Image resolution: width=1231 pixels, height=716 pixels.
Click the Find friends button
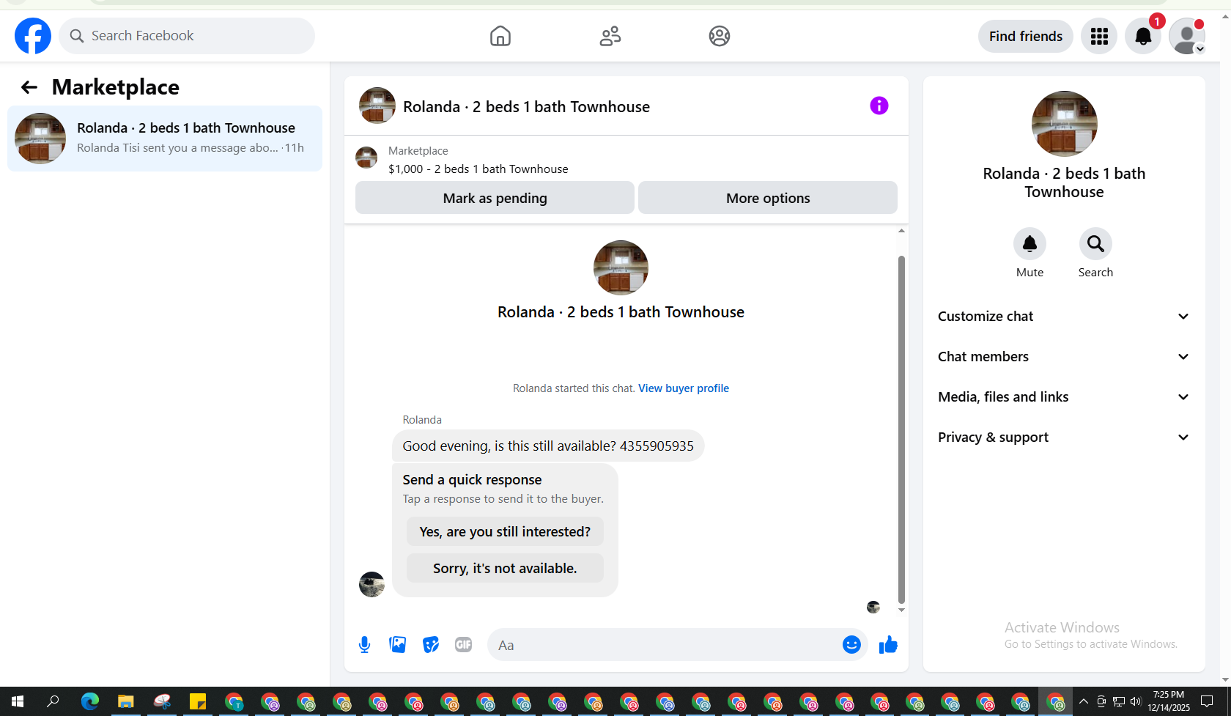1026,36
